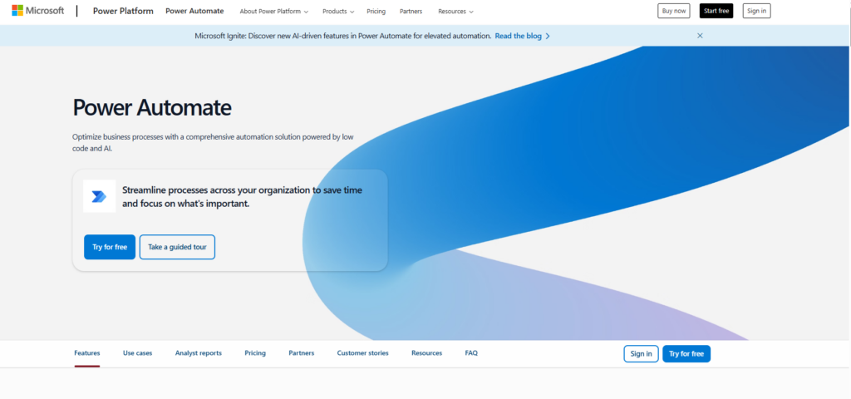Click the Buy now button

[x=673, y=11]
